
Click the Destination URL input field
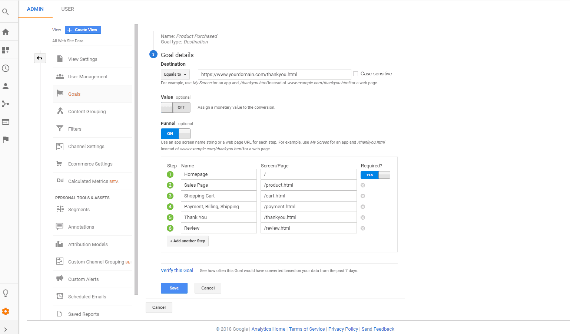click(274, 74)
